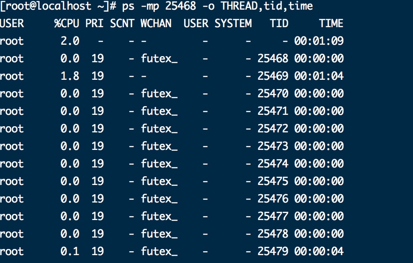The width and height of the screenshot is (413, 263).
Task: Click the 0.1 CPU percentage value
Action: pyautogui.click(x=70, y=251)
